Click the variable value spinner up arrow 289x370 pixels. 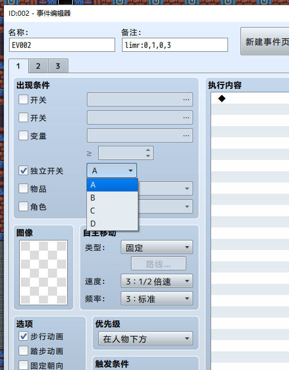pyautogui.click(x=148, y=150)
